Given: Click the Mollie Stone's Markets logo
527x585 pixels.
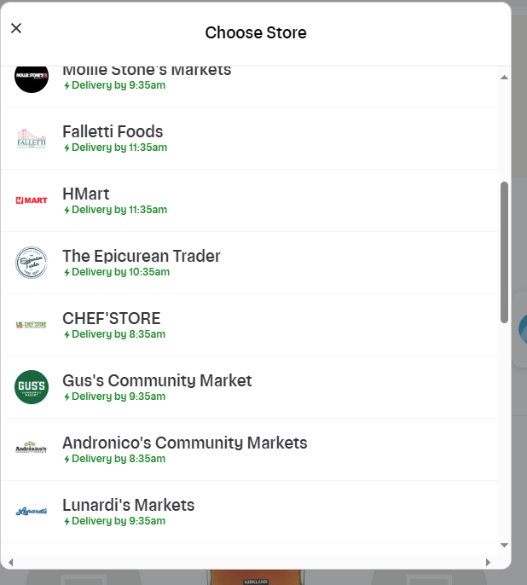Looking at the screenshot, I should point(32,77).
